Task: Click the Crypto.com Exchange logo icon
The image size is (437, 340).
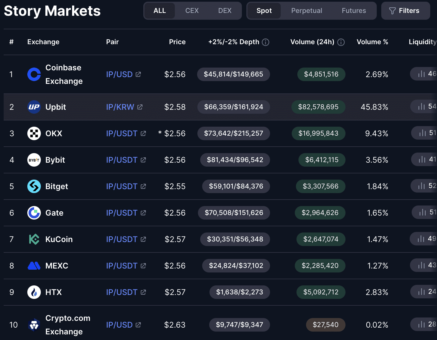Action: coord(34,325)
